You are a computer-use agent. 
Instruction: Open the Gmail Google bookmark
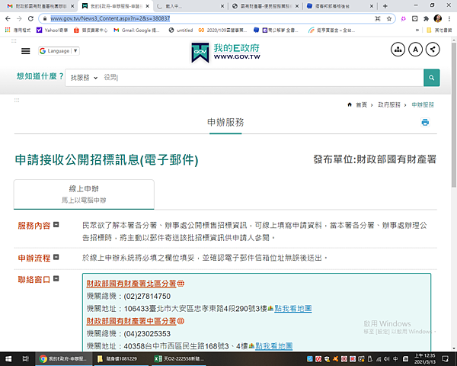(137, 30)
